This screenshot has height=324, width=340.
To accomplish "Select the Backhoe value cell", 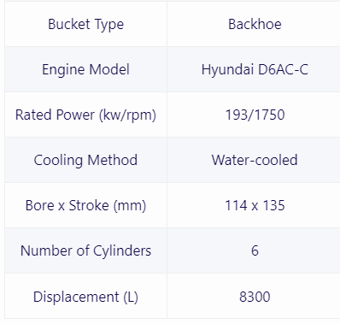I will [255, 24].
